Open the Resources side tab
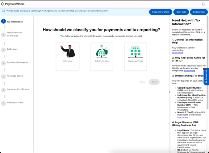 tap(206, 76)
